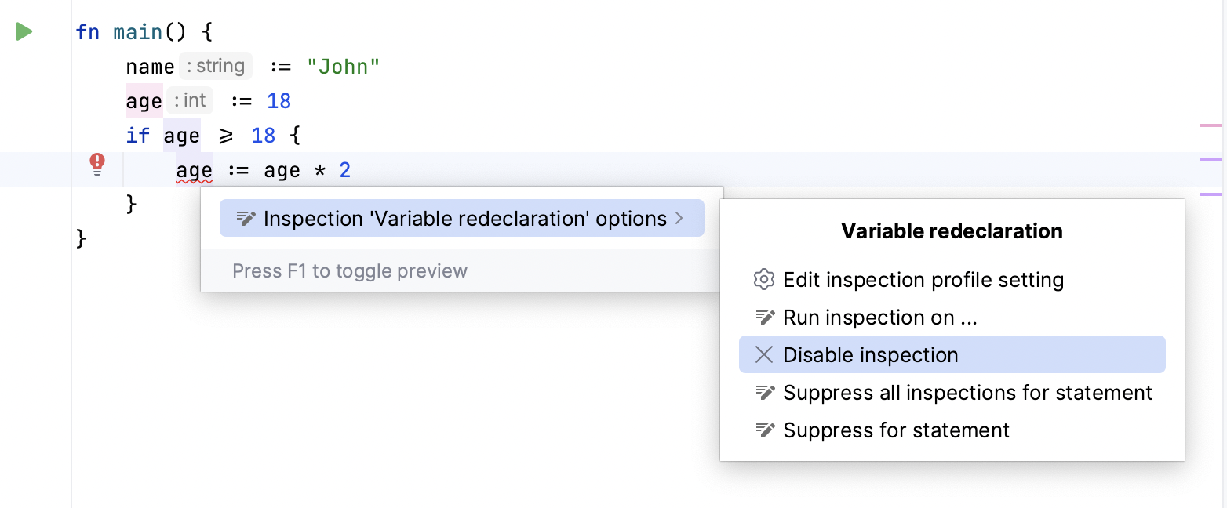Run the main function via green gutter arrow
This screenshot has height=508, width=1227.
24,31
